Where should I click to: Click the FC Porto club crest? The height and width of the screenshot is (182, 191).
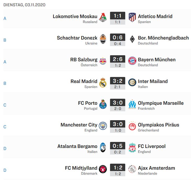click(x=103, y=104)
